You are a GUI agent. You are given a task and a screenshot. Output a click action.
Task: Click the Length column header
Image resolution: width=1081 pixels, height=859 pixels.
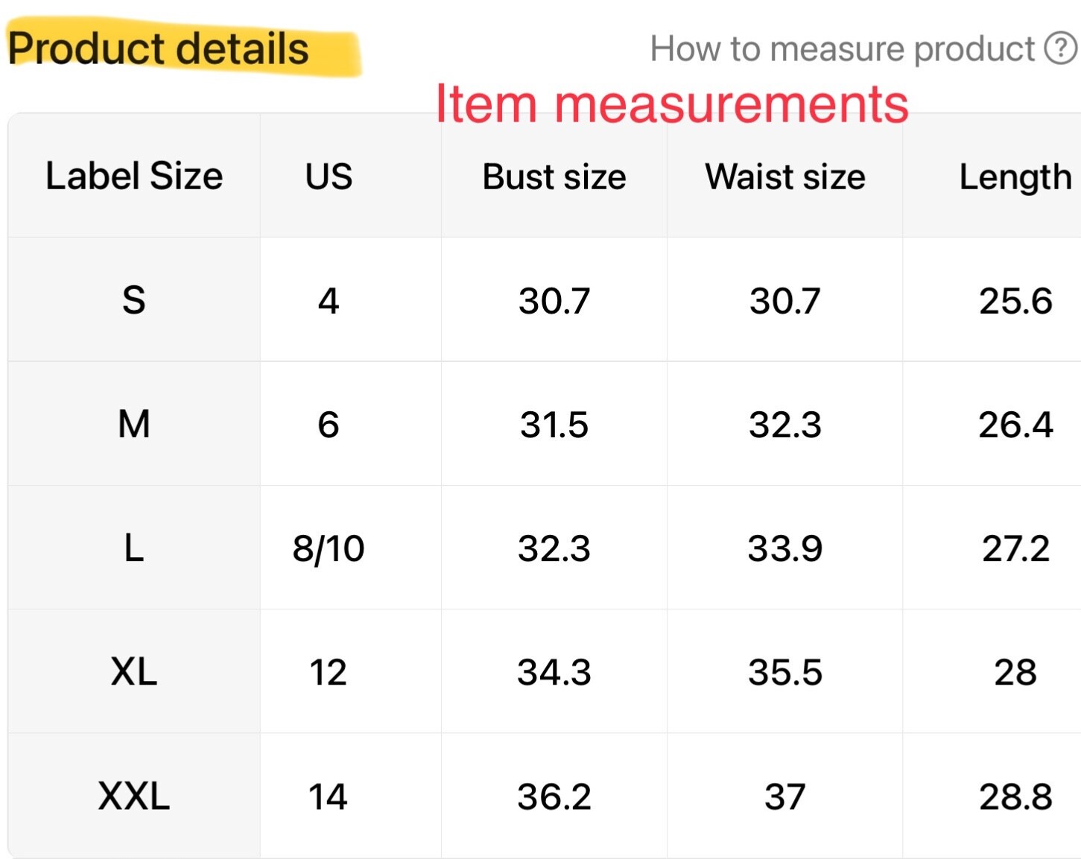point(1015,177)
